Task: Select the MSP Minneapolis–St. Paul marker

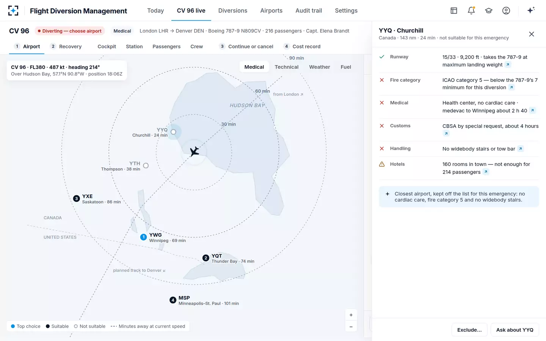Action: coord(173,300)
